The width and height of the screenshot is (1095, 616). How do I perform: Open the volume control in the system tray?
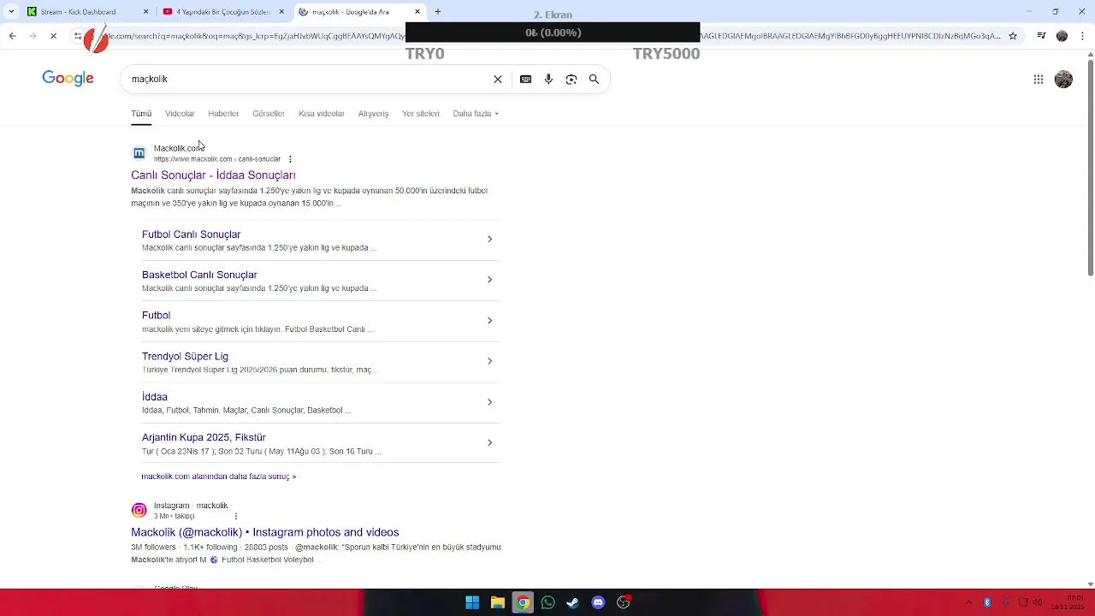pos(1038,602)
